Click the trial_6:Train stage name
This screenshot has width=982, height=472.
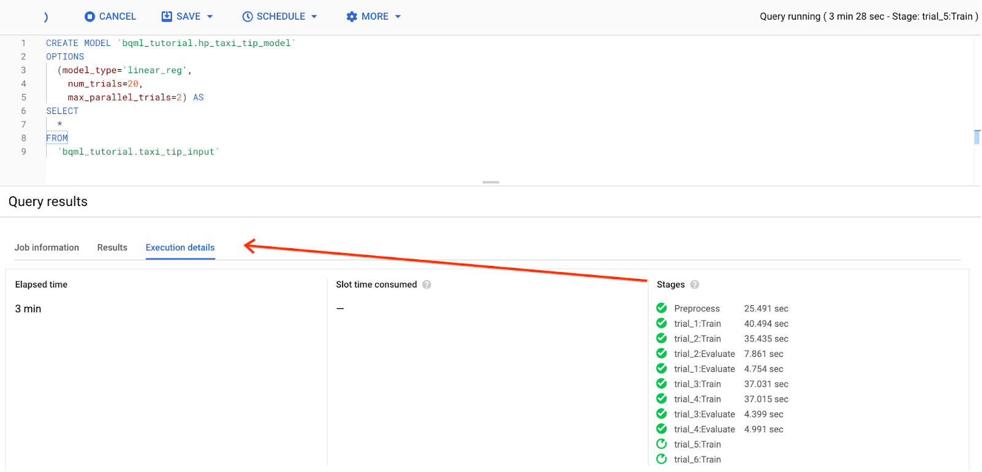point(697,459)
